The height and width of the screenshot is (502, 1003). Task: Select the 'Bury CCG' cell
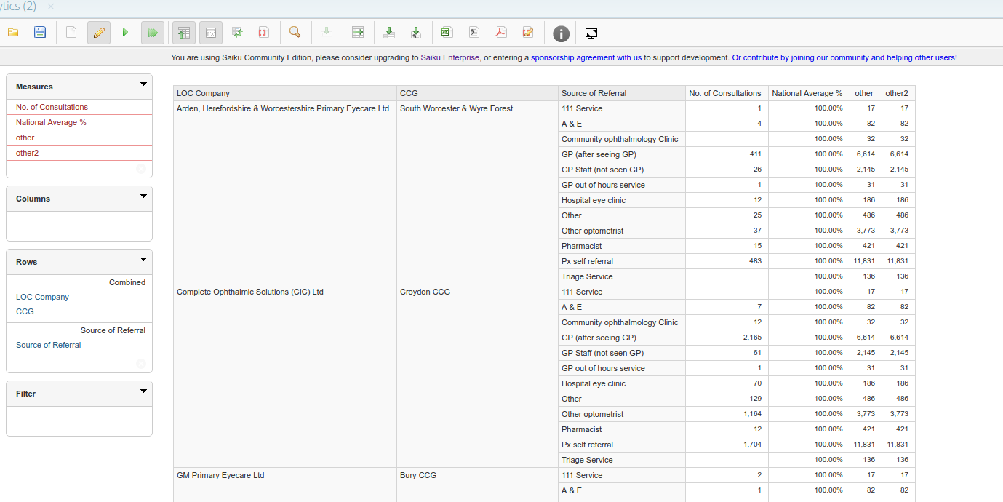click(x=478, y=485)
